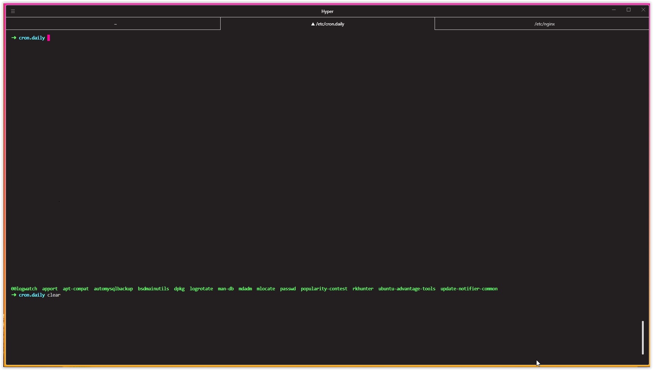Click the cyan cron.daily prompt text
Viewport: 653px width, 370px height.
click(31, 295)
